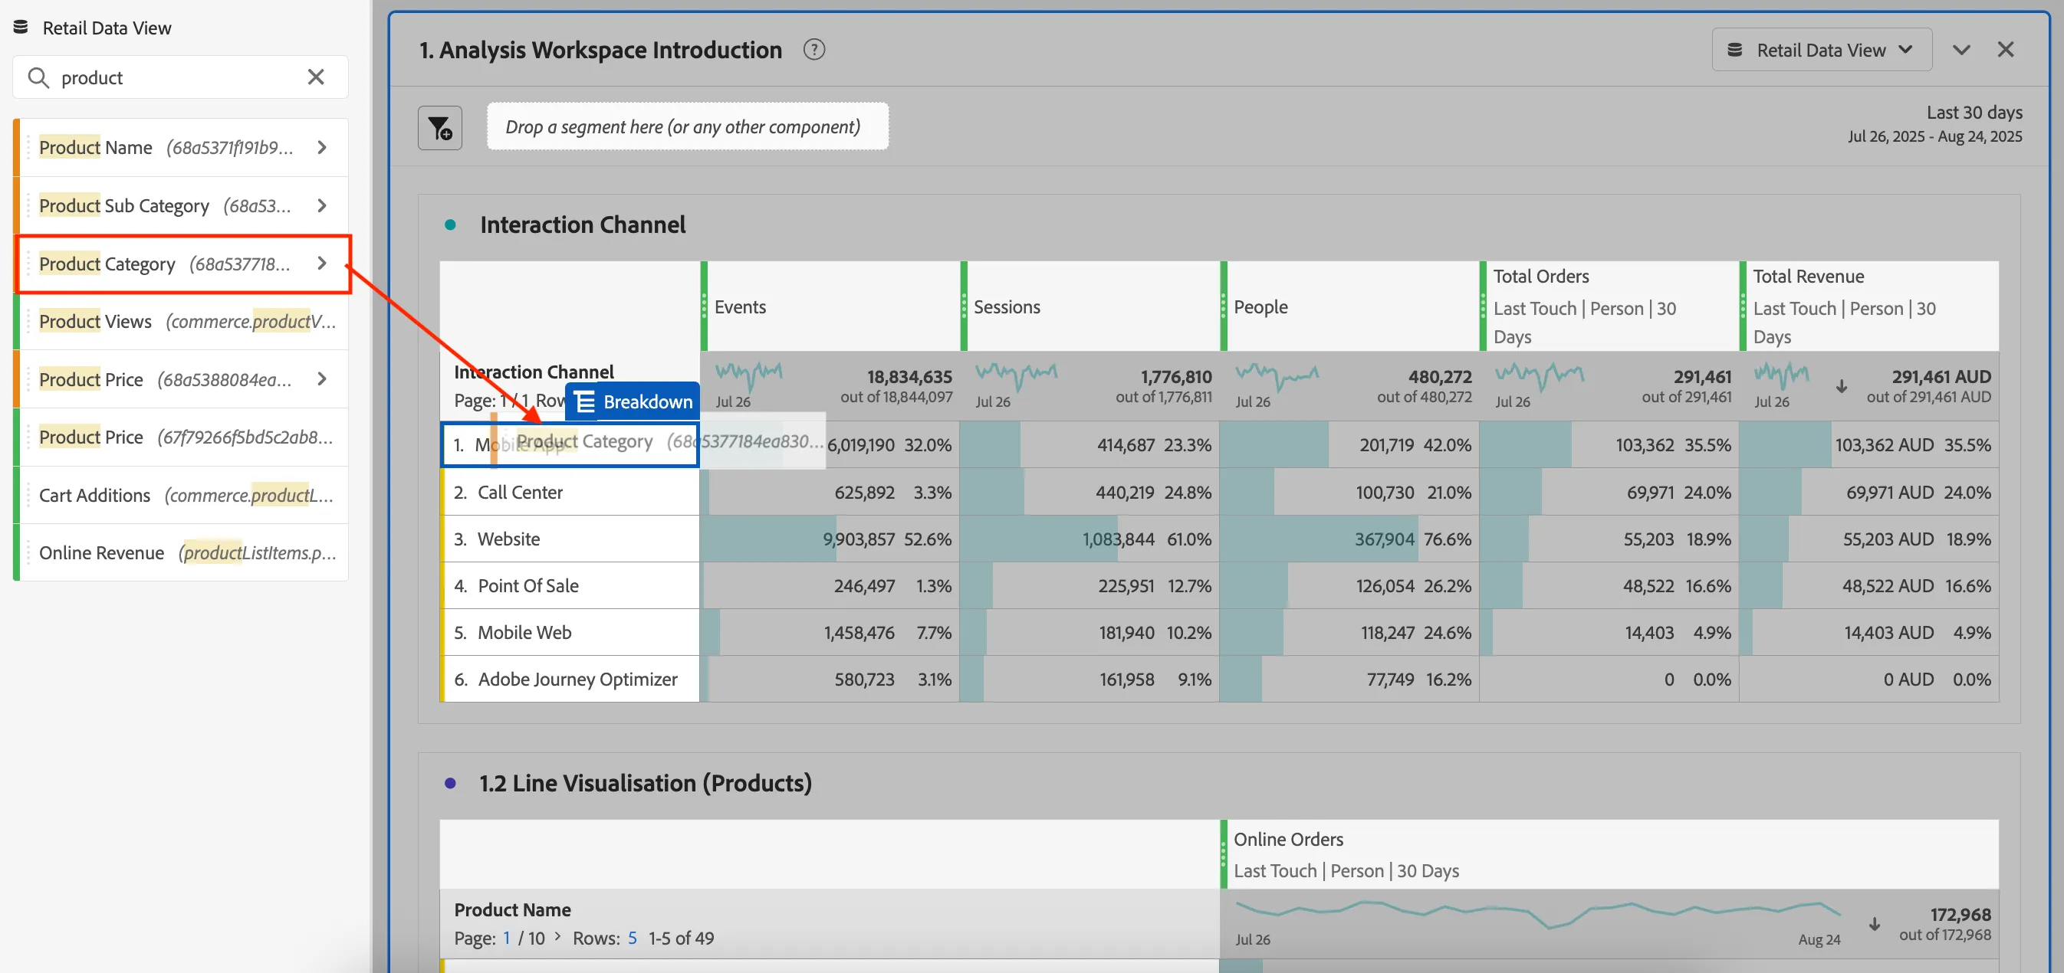The width and height of the screenshot is (2064, 973).
Task: Click the Rows 5 link
Action: pos(633,938)
